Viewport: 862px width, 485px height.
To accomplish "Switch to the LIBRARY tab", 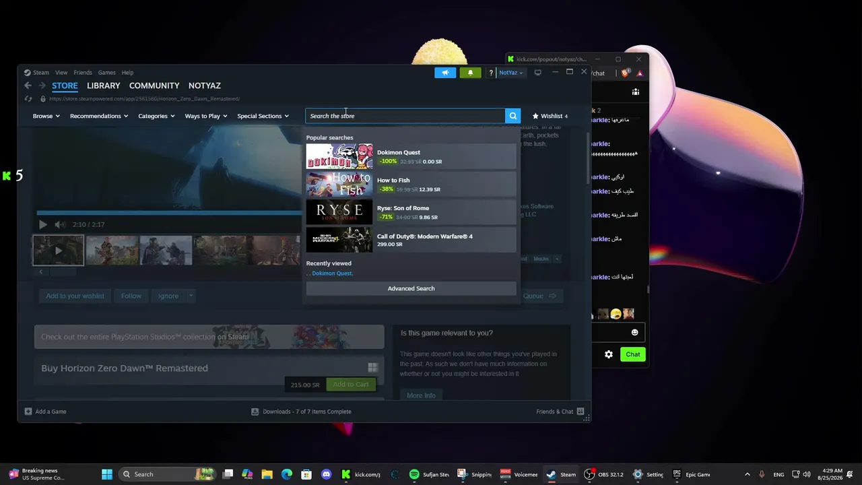I will click(x=104, y=86).
